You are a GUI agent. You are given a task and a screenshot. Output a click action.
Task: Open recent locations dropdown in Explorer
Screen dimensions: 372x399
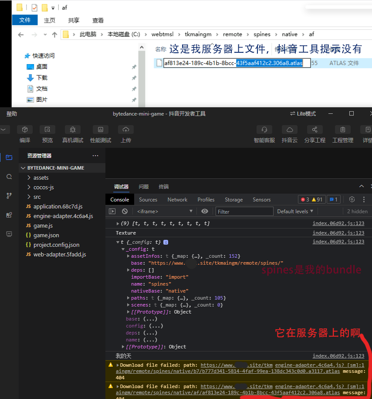(x=45, y=34)
